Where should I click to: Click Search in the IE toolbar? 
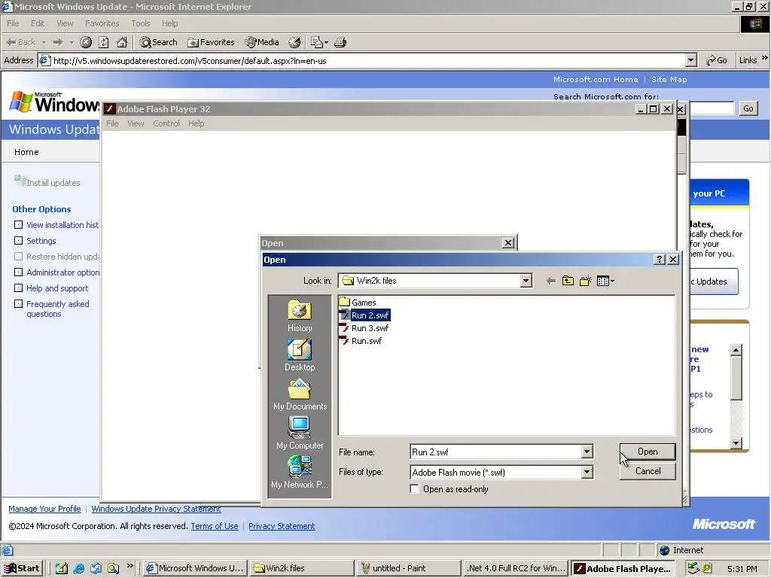(x=158, y=42)
